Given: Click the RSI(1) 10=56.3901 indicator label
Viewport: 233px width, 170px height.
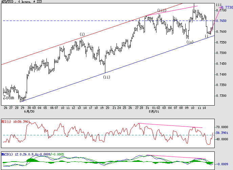Looking at the screenshot, I should 16,122.
